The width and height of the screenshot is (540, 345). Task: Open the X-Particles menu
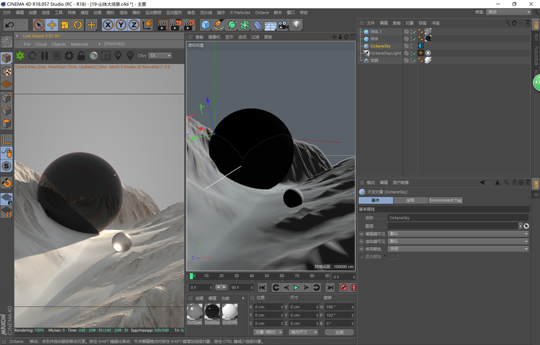pos(240,13)
